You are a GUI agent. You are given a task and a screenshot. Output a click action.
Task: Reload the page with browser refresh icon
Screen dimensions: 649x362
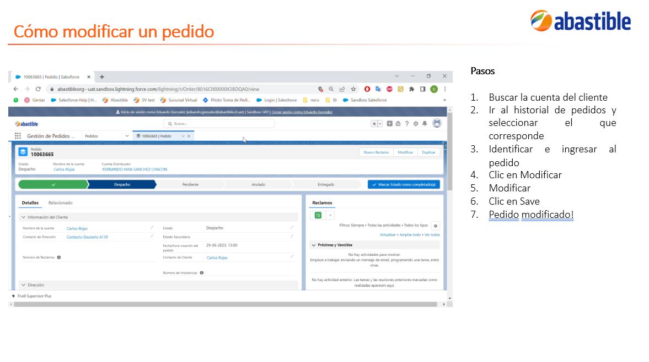(x=38, y=89)
